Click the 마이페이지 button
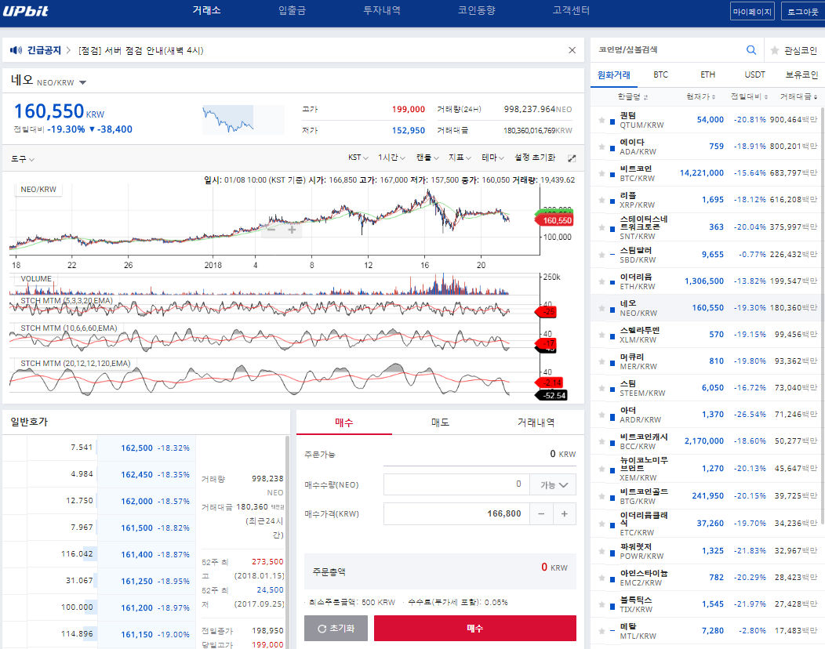The width and height of the screenshot is (825, 649). point(752,11)
